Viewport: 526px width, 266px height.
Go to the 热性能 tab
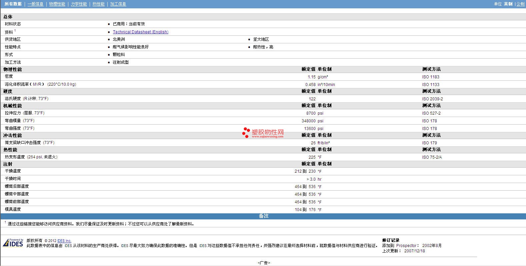click(98, 4)
